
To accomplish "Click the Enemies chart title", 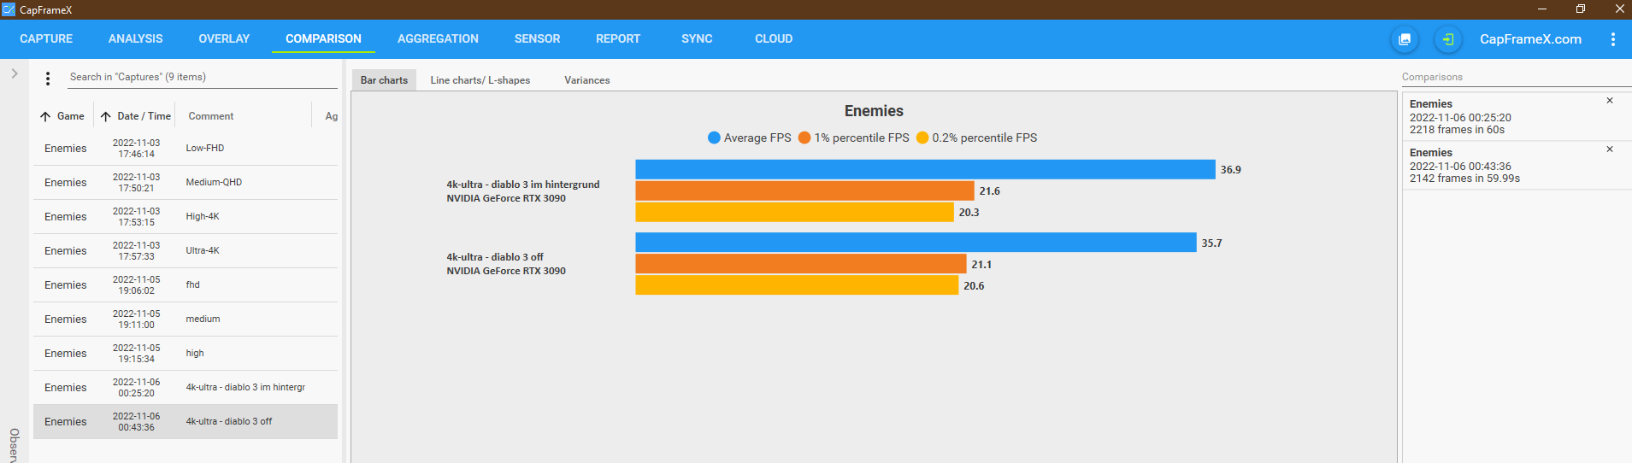I will (874, 111).
